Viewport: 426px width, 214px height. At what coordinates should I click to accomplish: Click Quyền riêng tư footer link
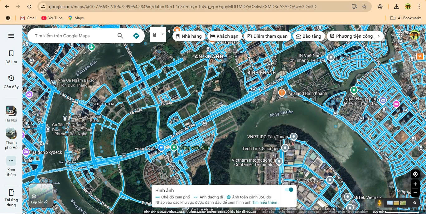308,212
